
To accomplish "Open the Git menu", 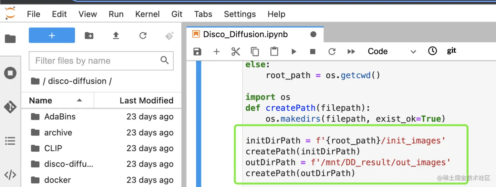I will 177,14.
